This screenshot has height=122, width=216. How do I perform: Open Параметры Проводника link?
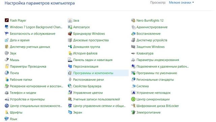point(28,66)
